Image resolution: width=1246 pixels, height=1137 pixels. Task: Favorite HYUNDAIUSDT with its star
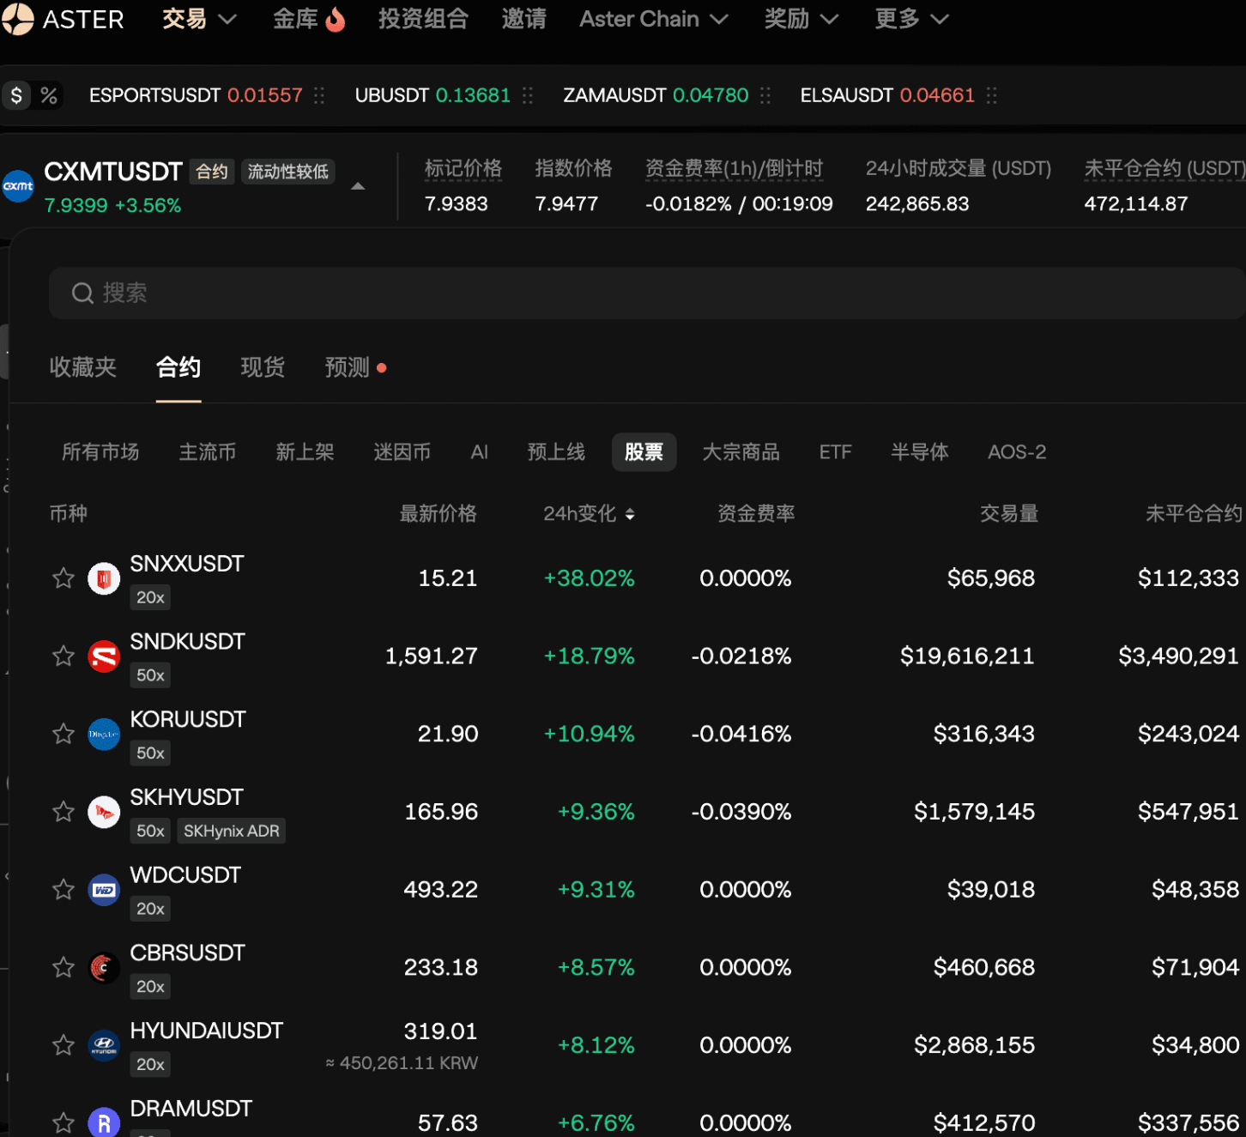64,1045
